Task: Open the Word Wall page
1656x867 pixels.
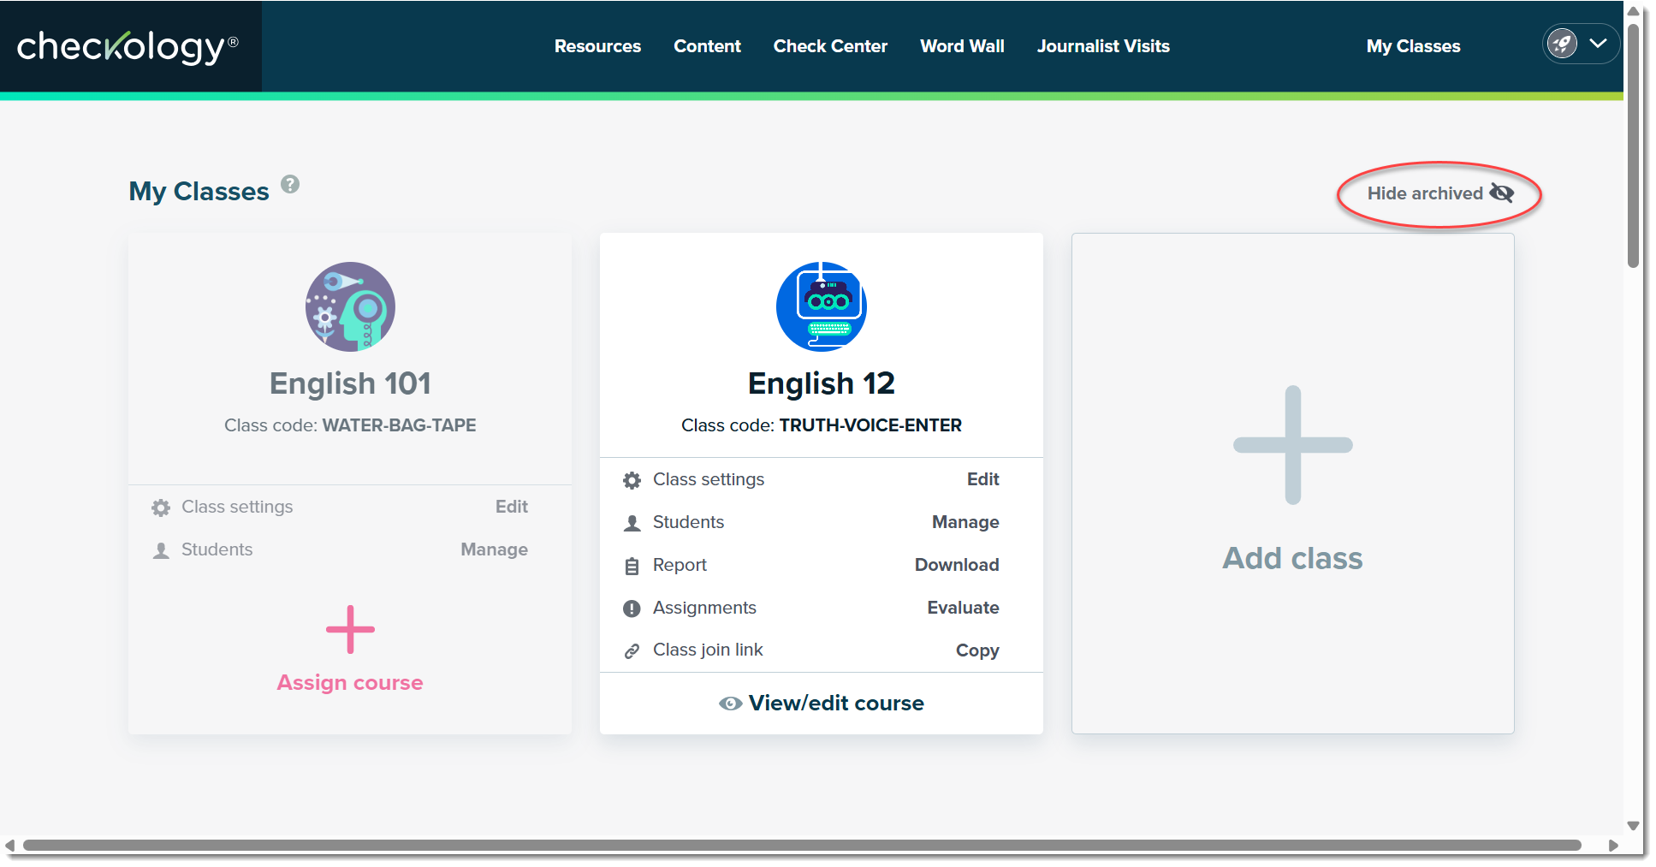Action: pos(962,46)
